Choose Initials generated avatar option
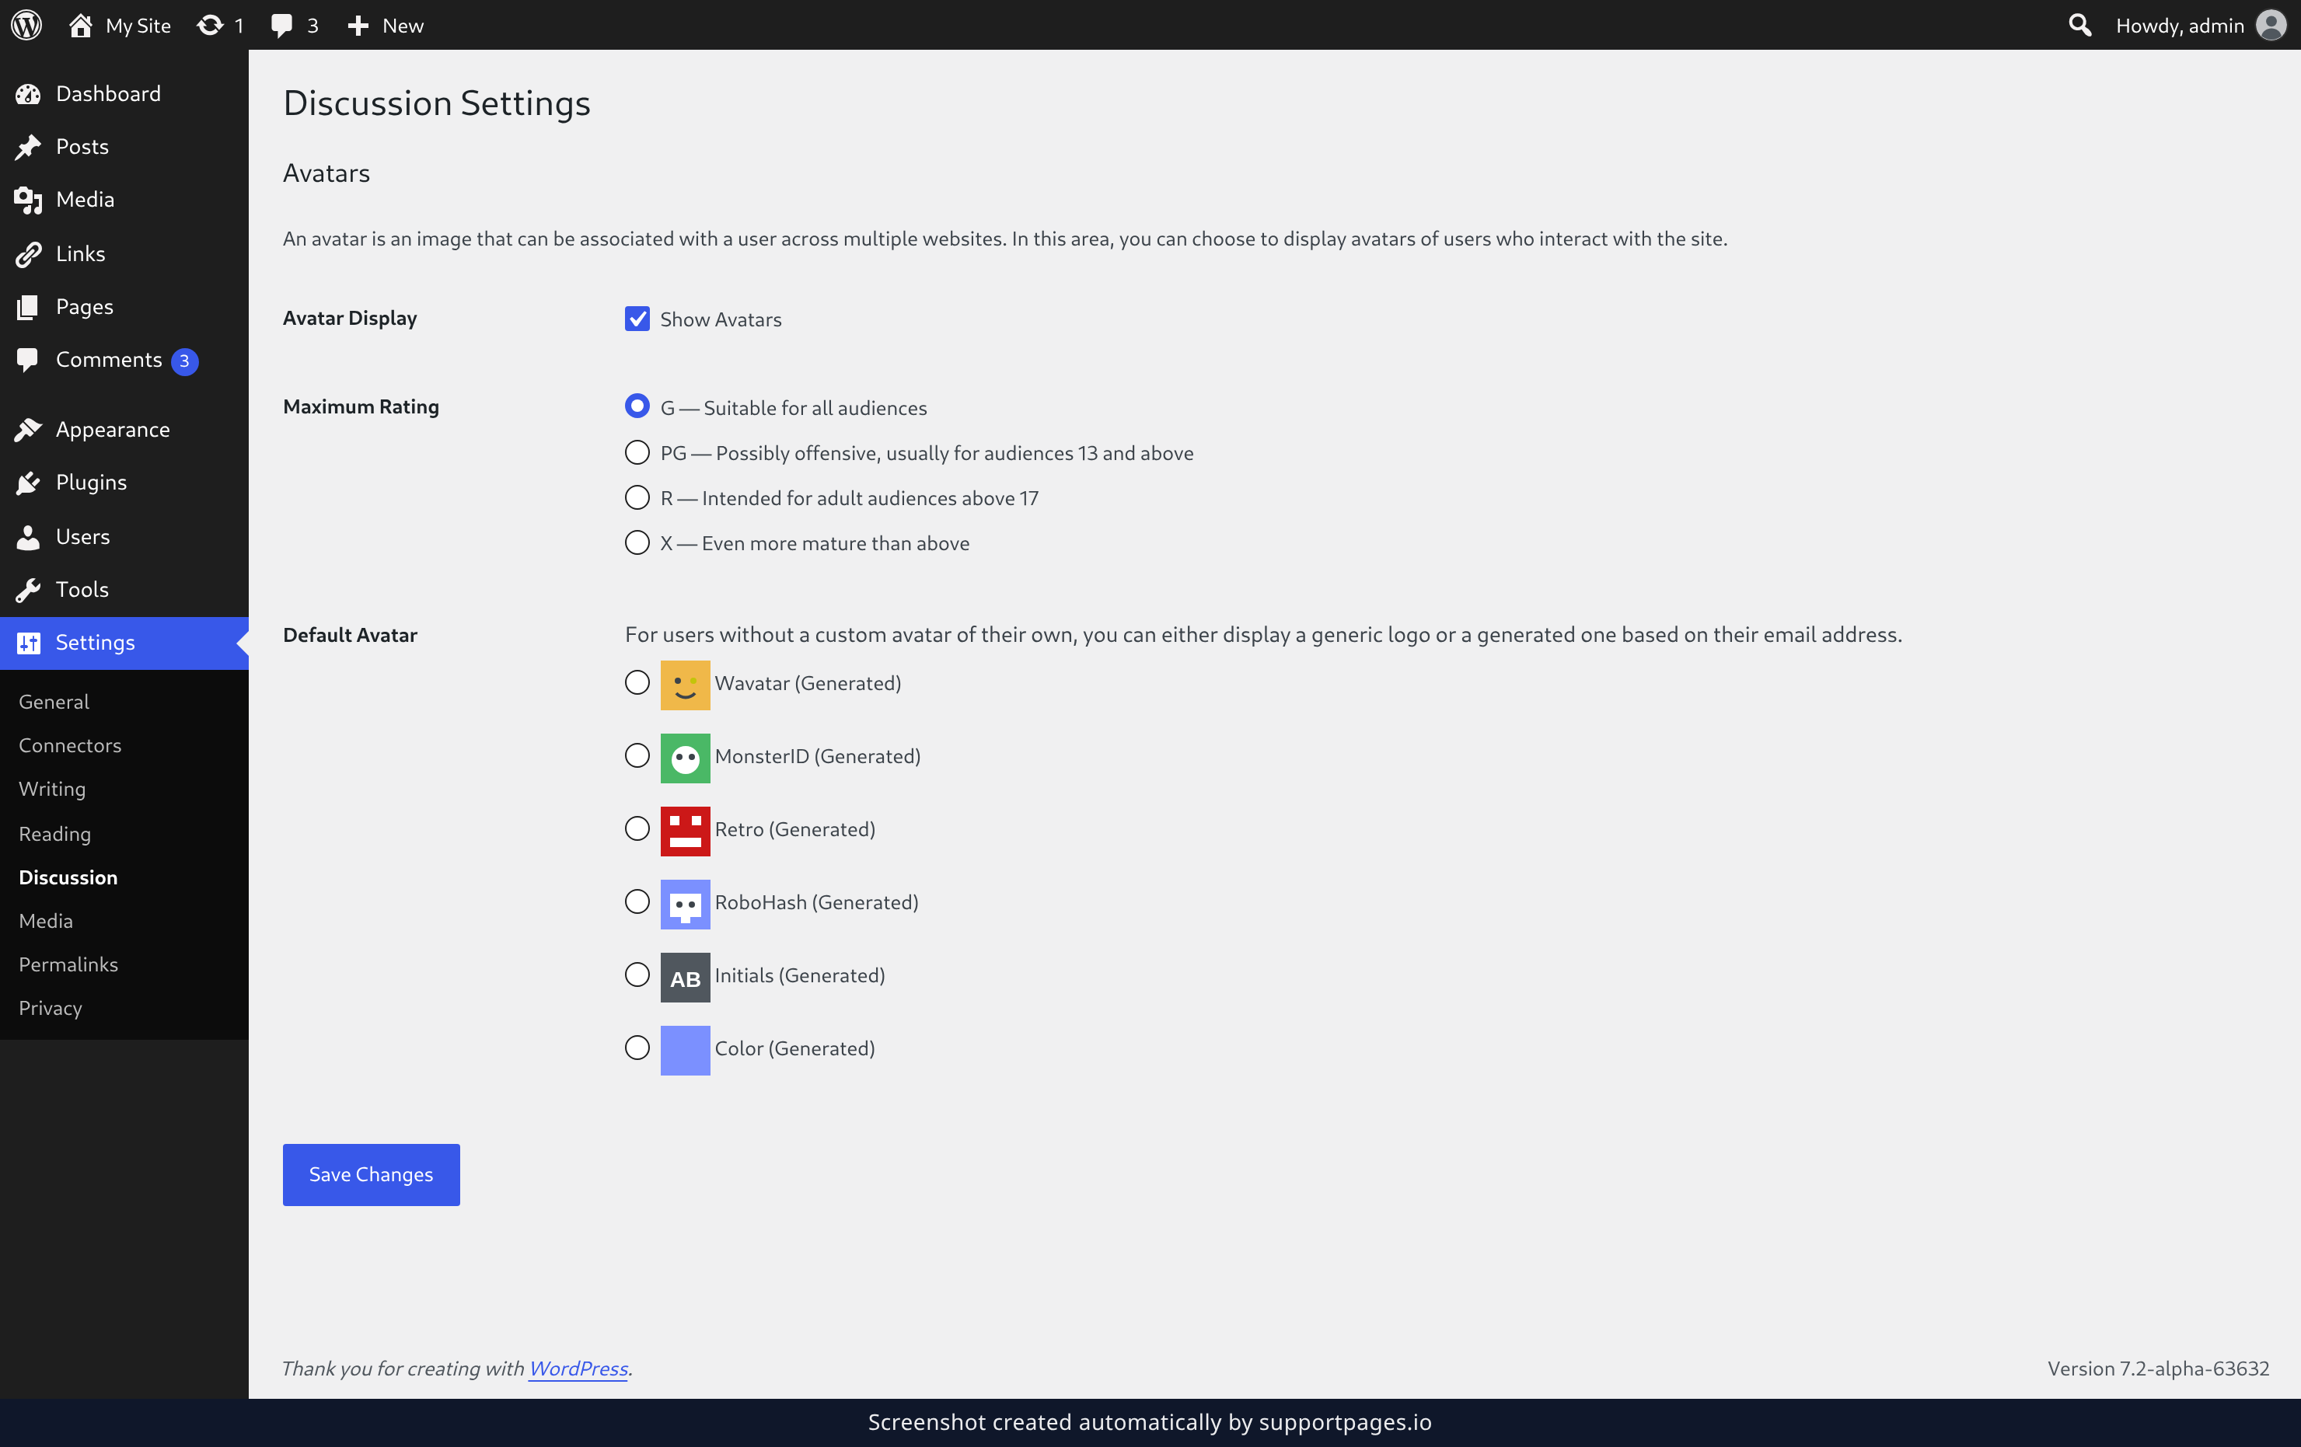Image resolution: width=2301 pixels, height=1447 pixels. (x=637, y=975)
